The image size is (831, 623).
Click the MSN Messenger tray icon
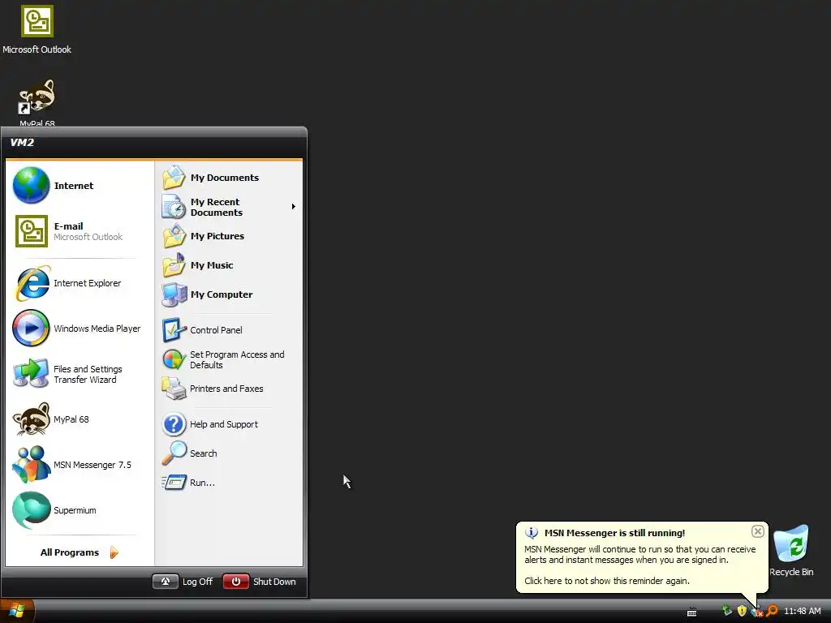click(x=757, y=612)
